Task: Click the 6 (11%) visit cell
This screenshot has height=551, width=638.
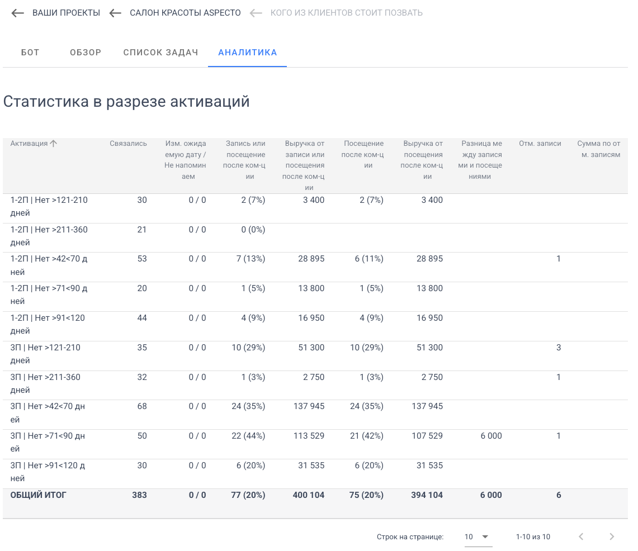Action: pos(369,259)
